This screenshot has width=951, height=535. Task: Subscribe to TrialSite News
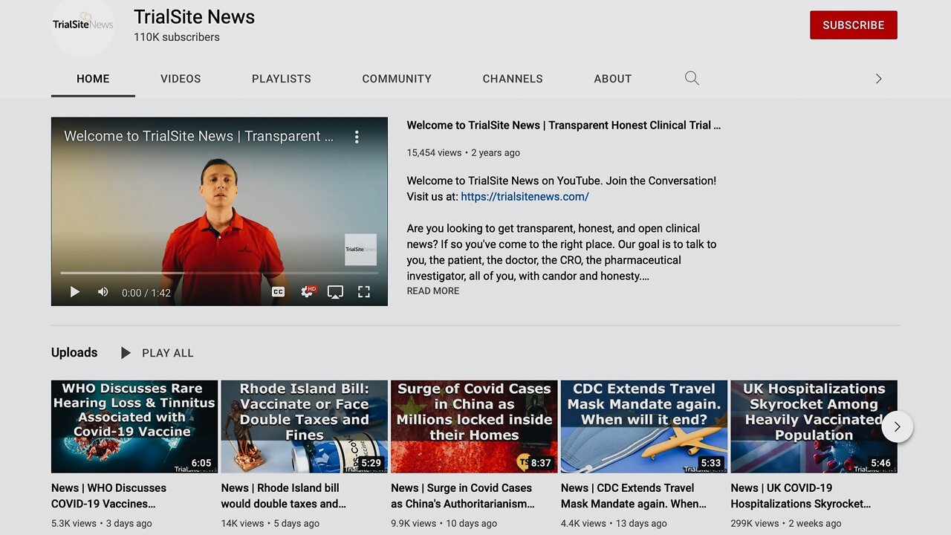[x=854, y=25]
